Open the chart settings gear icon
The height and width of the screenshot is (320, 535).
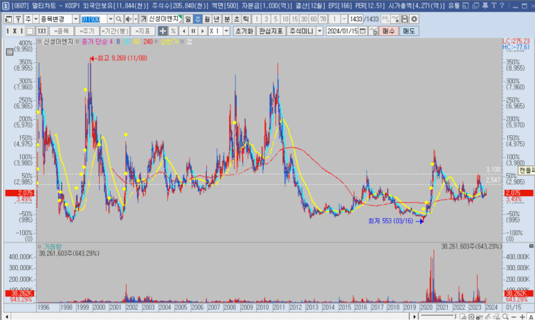414,19
